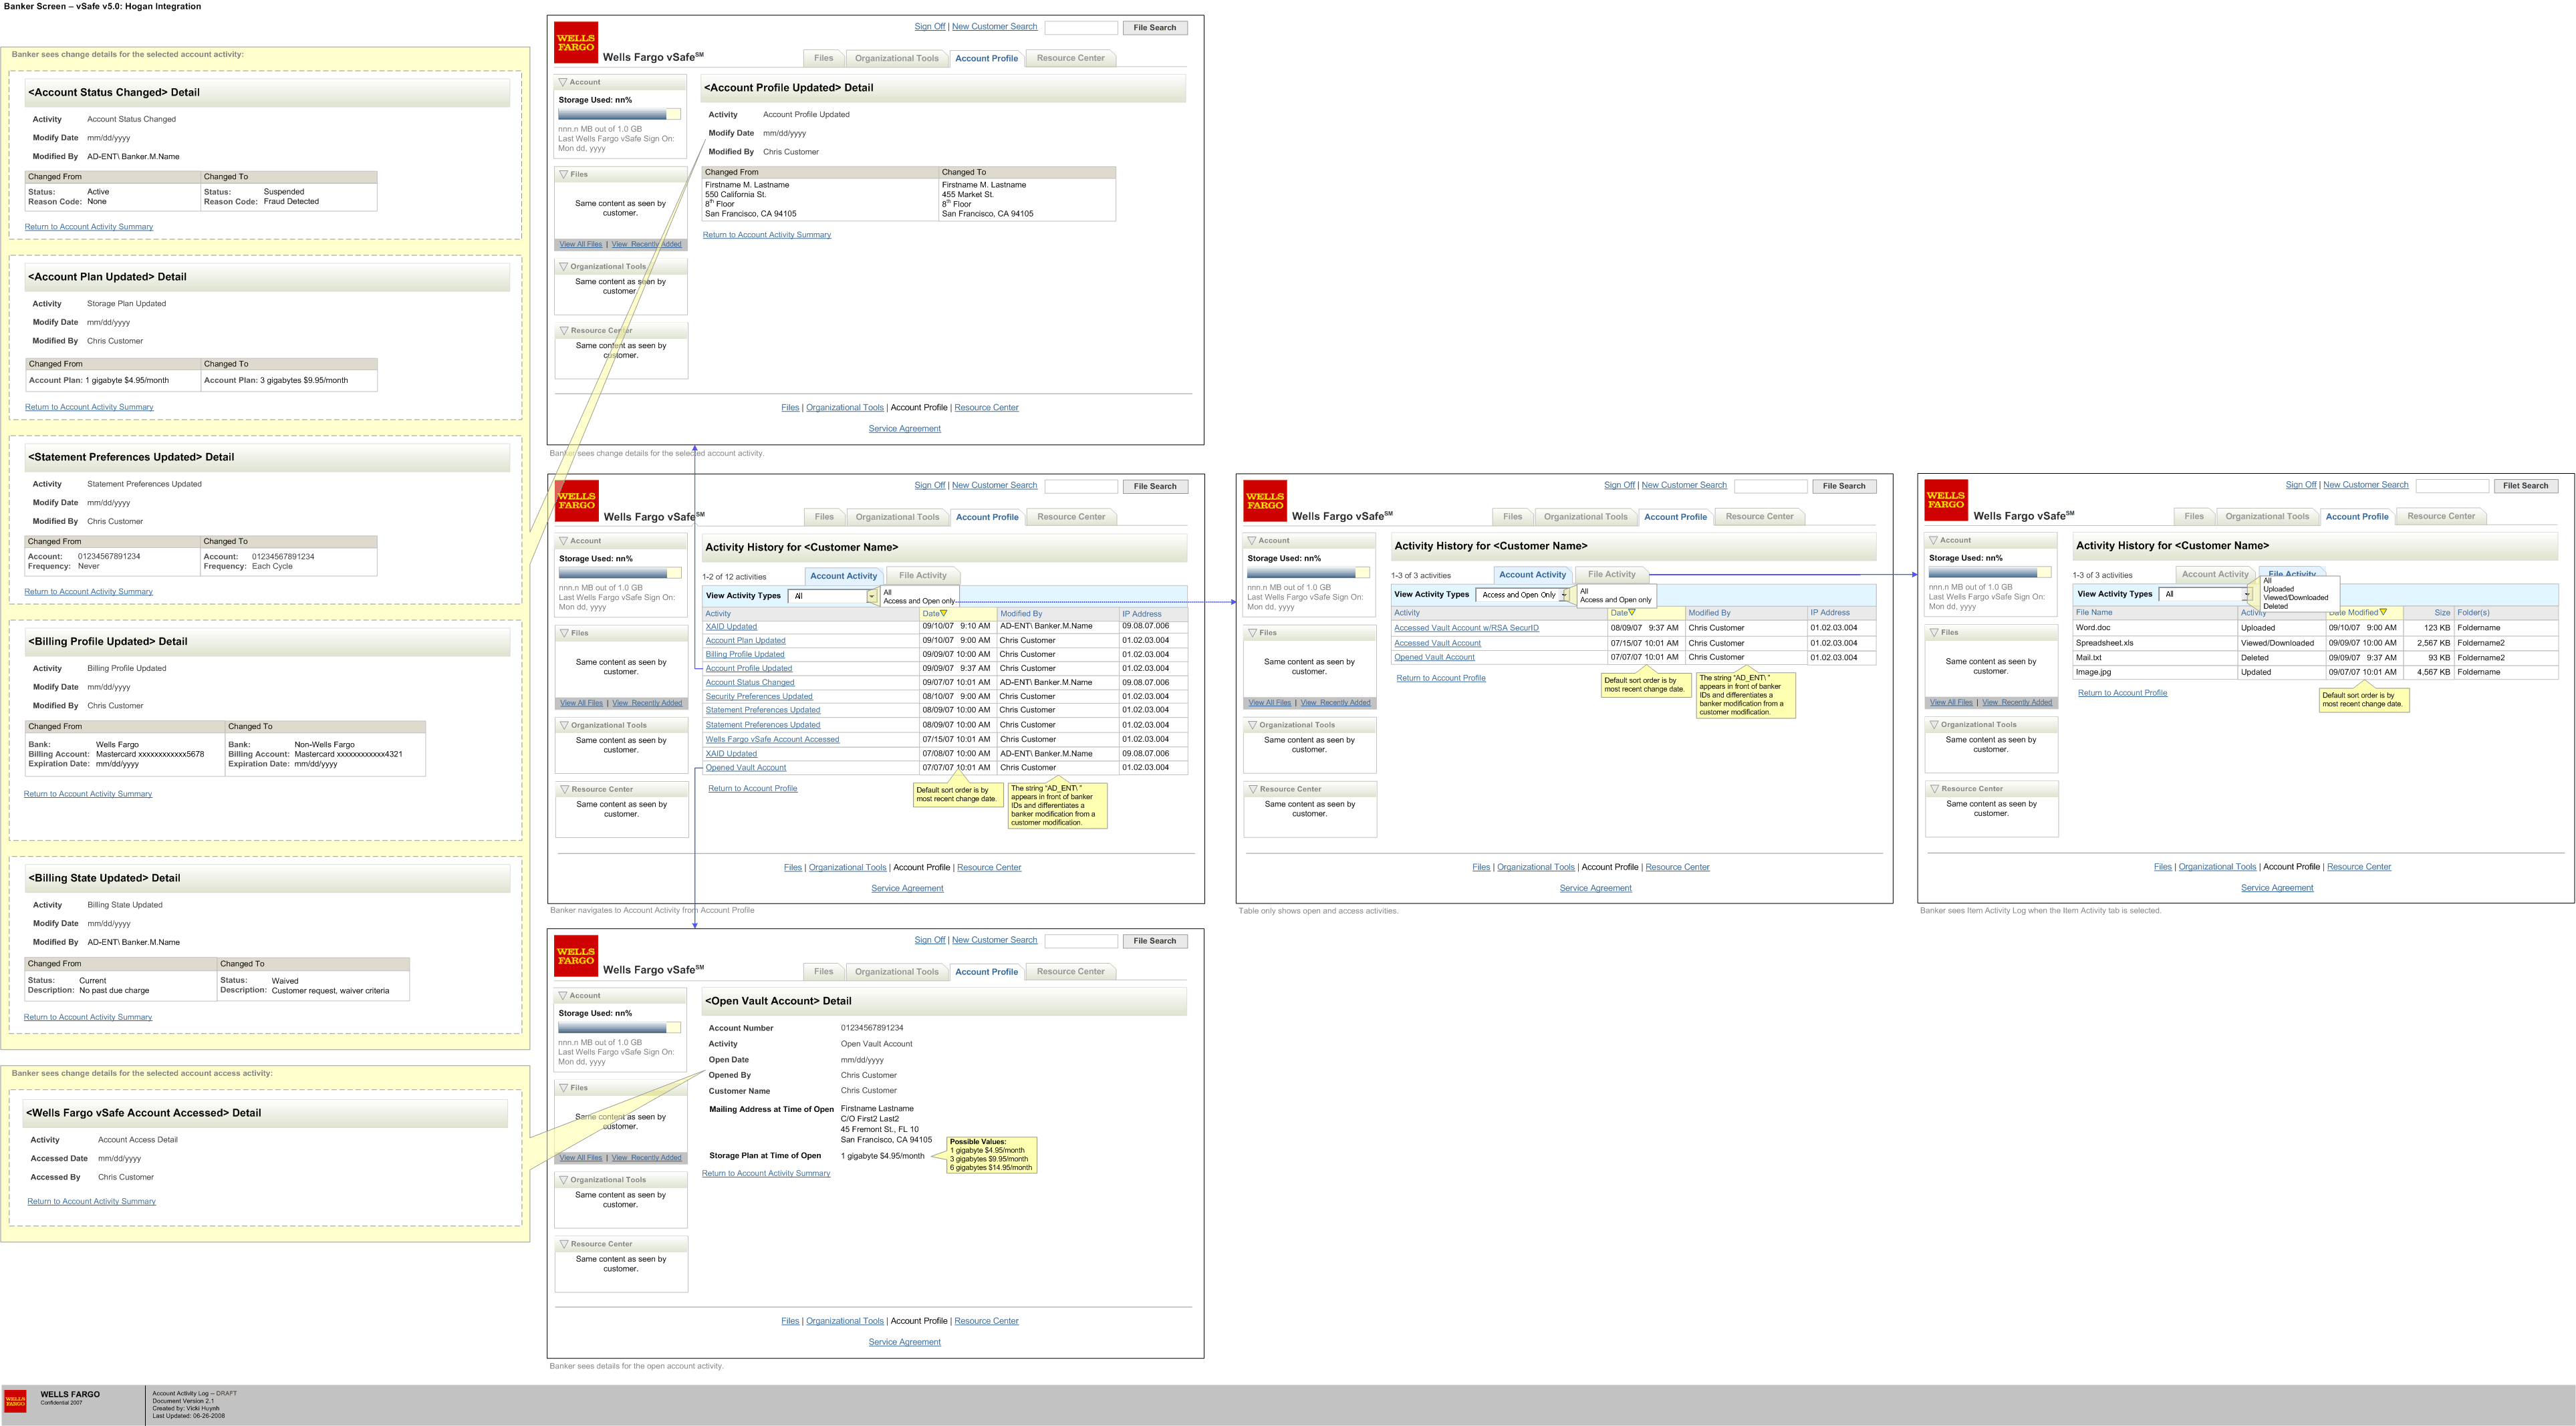Viewport: 2576px width, 1426px height.
Task: Open Billing Profile Updated activity link
Action: pos(745,655)
